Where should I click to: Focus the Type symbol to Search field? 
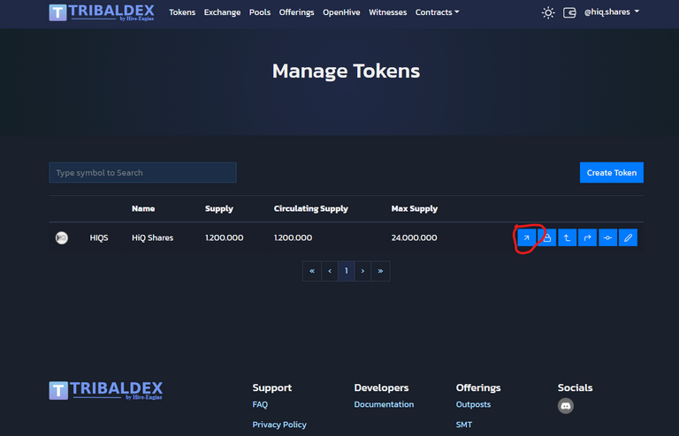coord(142,172)
